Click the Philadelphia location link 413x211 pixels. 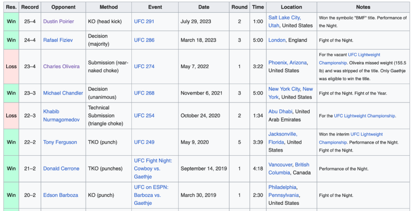point(282,187)
